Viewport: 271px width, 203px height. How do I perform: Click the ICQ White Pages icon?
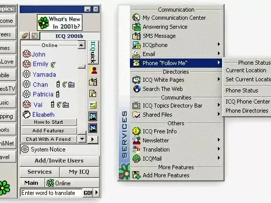(136, 80)
